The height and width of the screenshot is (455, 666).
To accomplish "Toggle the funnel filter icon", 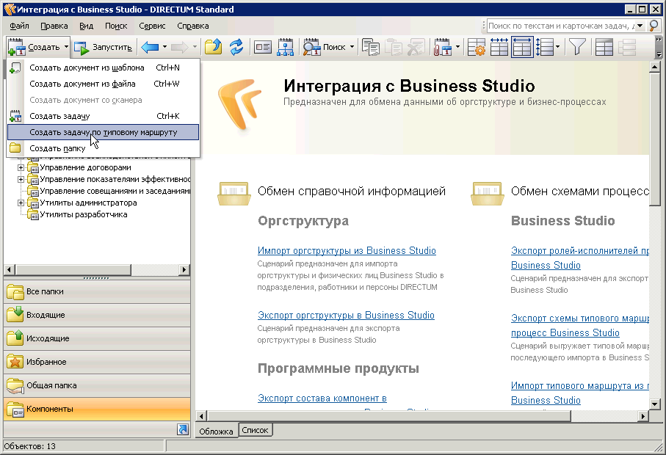I will pos(577,47).
